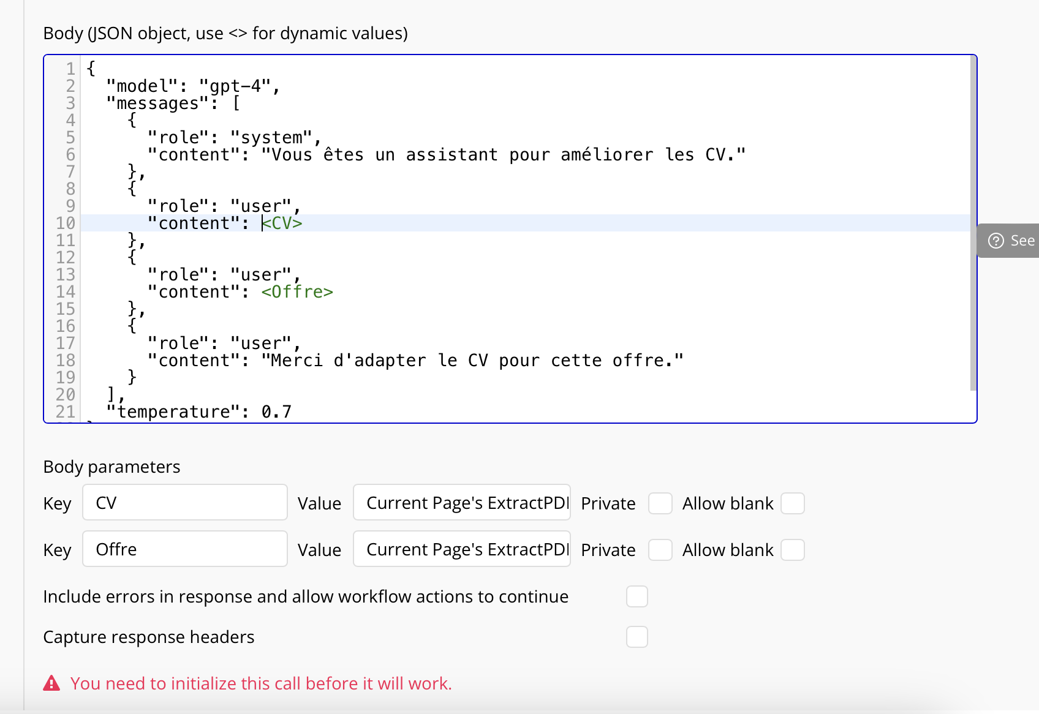Open the Offre value dynamic expression

point(461,549)
